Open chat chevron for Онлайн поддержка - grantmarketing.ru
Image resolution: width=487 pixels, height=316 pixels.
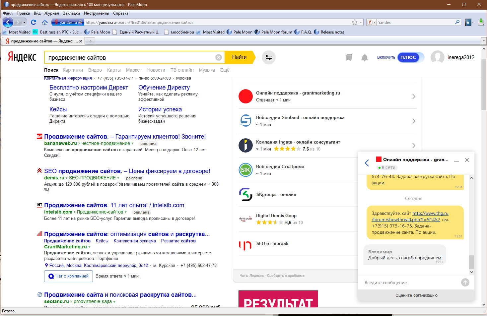(414, 96)
